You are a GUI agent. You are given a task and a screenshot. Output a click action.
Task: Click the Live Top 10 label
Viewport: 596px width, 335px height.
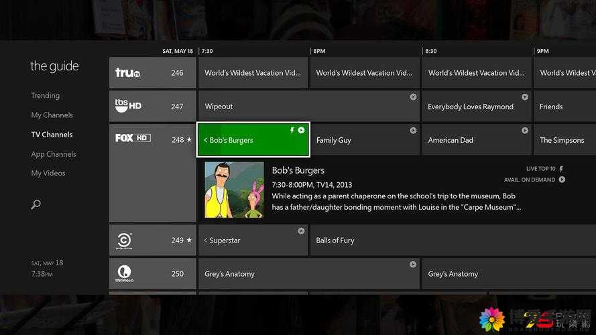click(540, 169)
